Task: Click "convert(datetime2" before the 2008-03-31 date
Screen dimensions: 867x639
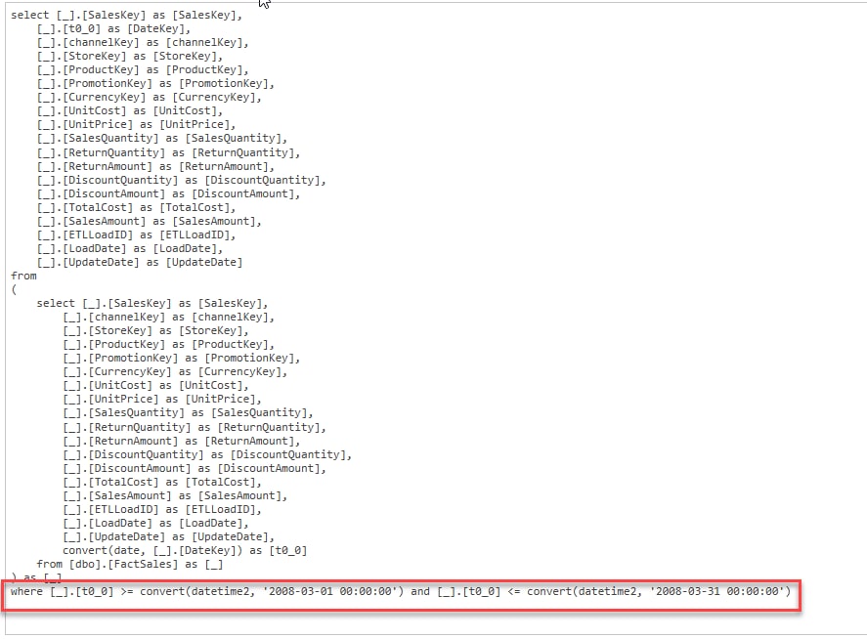Action: coord(585,591)
